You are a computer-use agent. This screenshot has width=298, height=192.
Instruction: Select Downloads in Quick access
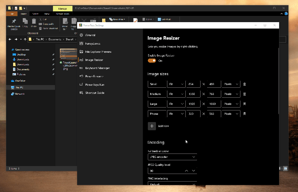pos(23,59)
